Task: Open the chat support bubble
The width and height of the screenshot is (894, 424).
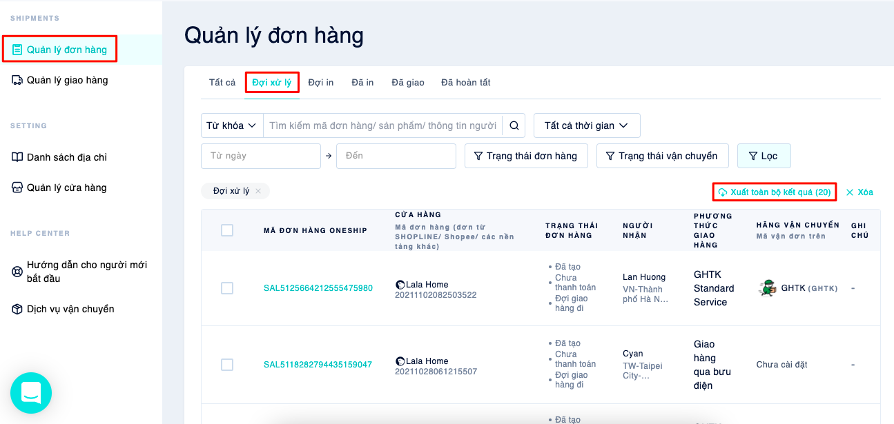Action: click(31, 393)
